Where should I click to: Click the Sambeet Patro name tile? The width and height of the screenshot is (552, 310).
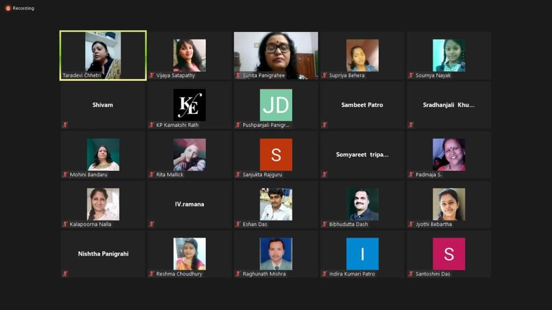point(362,105)
